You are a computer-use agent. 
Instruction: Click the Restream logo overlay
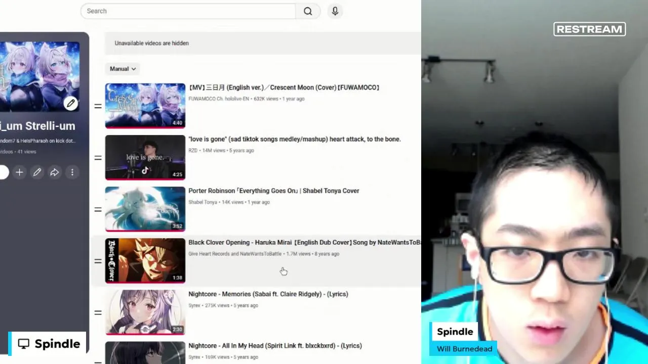tap(590, 29)
